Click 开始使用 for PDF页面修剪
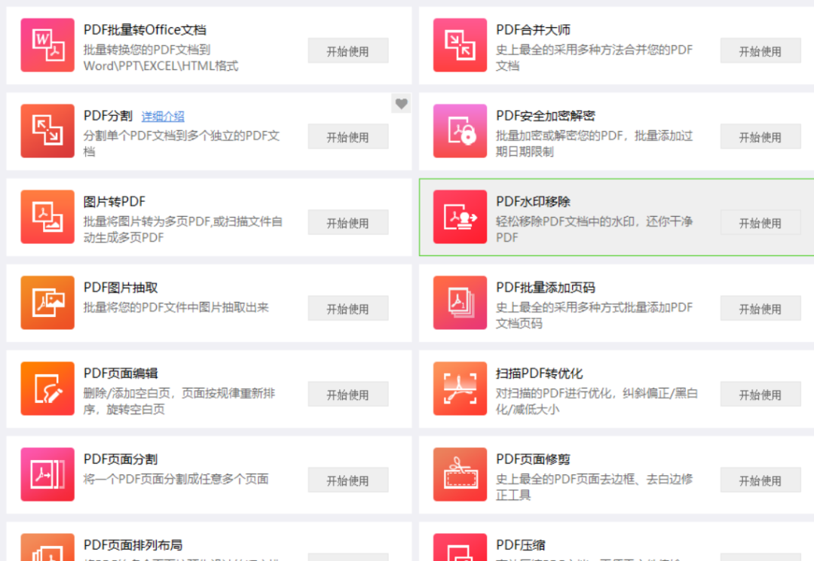This screenshot has width=814, height=561. click(760, 480)
